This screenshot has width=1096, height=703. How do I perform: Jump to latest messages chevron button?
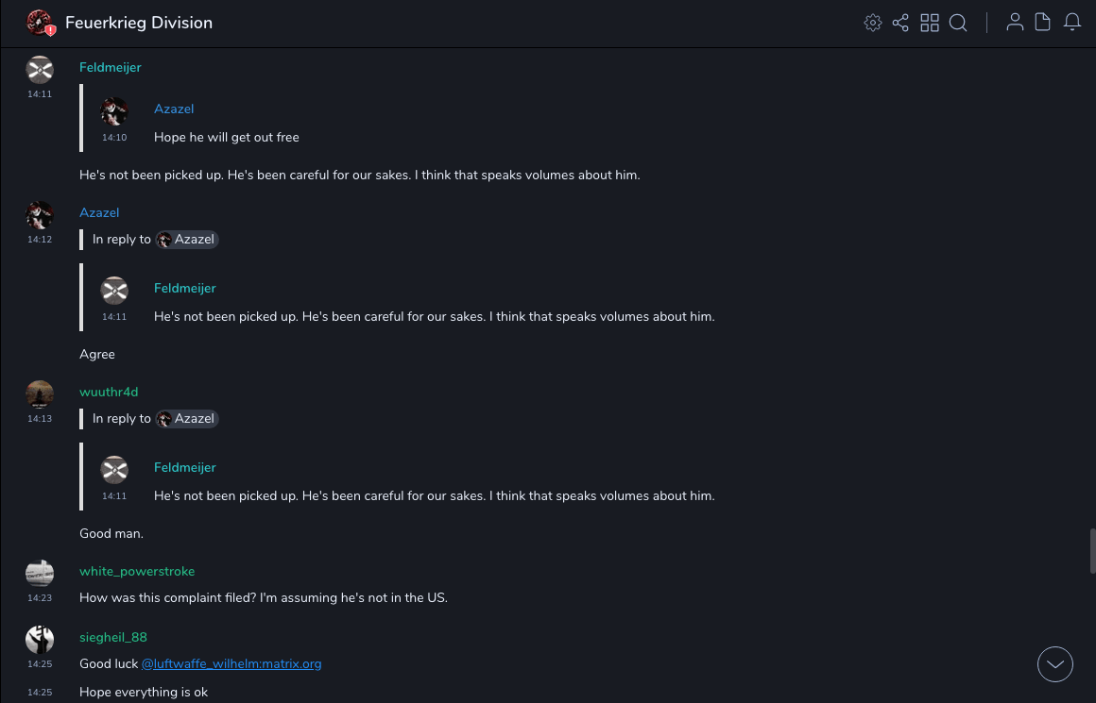(x=1055, y=664)
